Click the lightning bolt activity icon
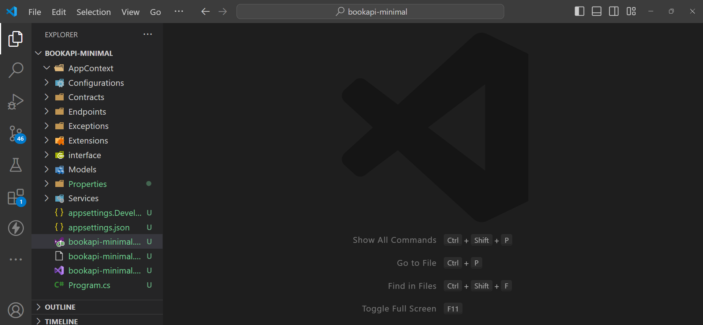 (x=16, y=228)
